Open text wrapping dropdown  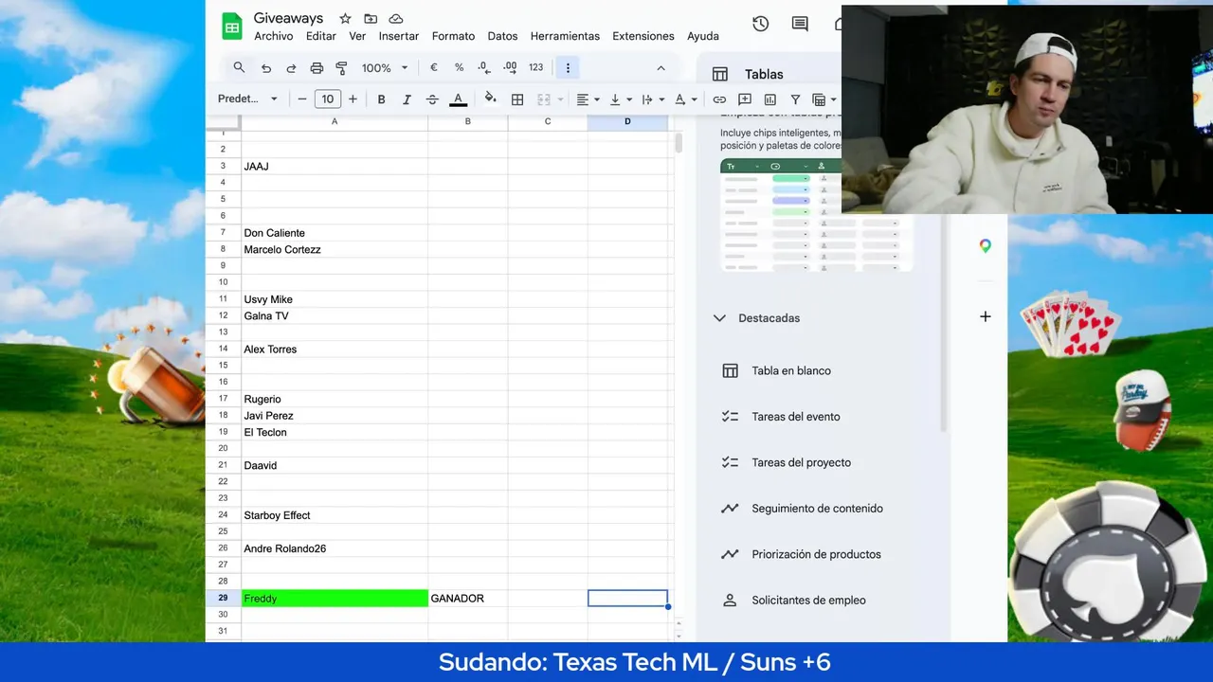[x=653, y=99]
